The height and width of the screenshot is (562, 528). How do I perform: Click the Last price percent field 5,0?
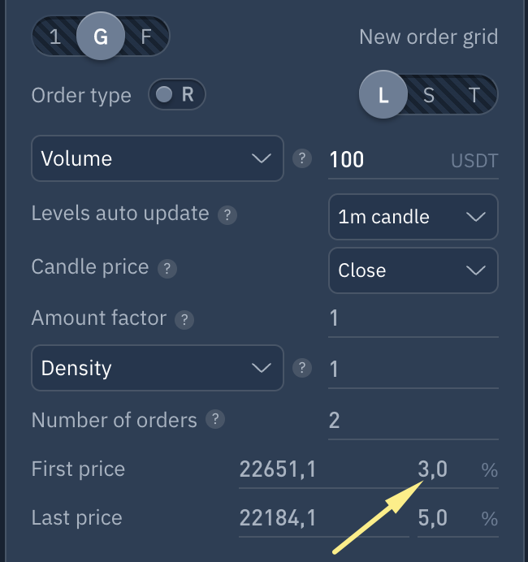tap(443, 518)
